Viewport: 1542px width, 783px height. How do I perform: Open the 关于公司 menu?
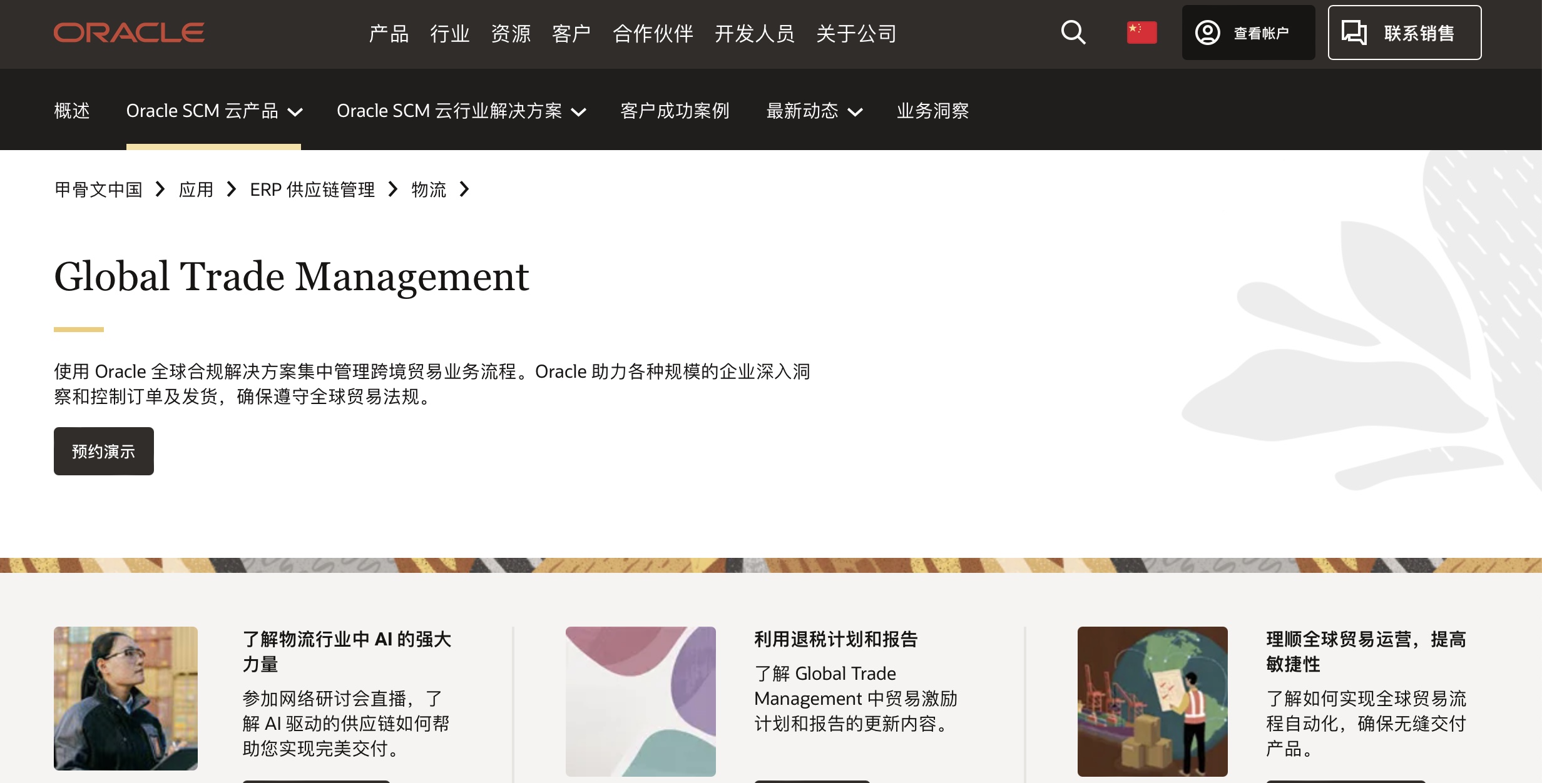click(856, 33)
